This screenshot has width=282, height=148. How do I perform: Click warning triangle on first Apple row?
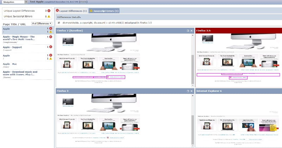(51, 32)
